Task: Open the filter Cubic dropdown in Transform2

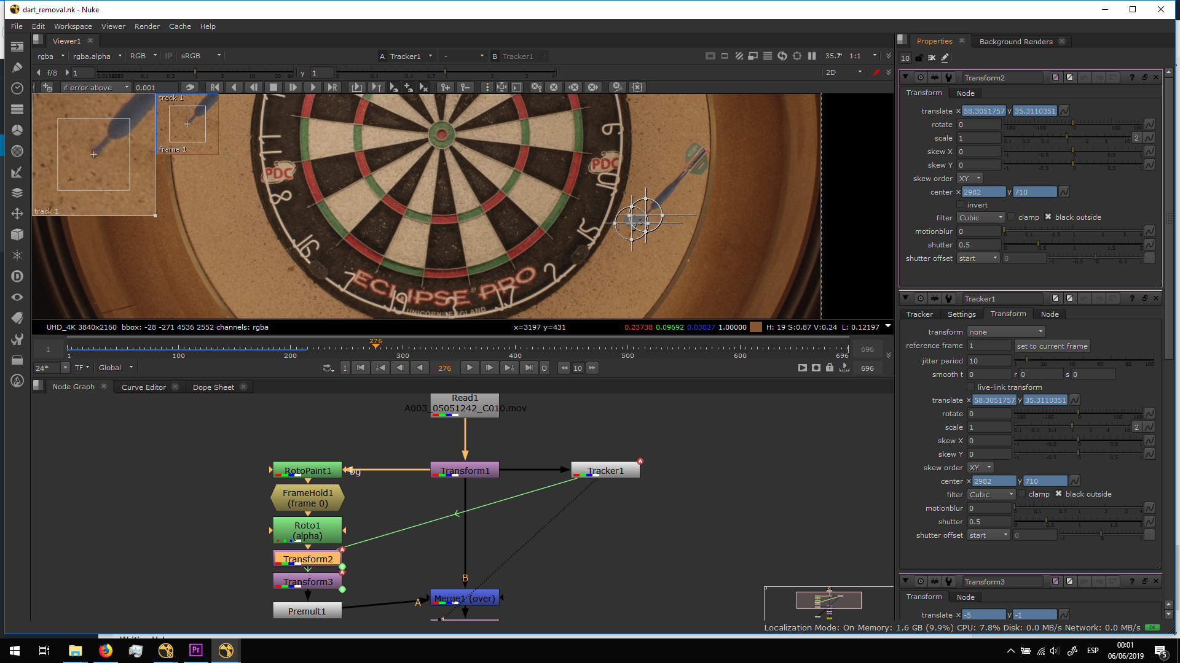Action: pos(981,218)
